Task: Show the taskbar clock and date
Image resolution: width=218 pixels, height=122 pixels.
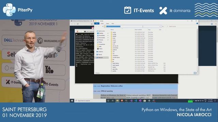Action: [210, 101]
